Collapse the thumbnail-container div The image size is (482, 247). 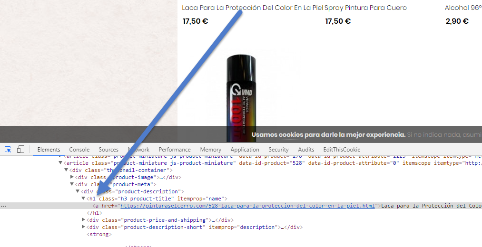[66, 170]
